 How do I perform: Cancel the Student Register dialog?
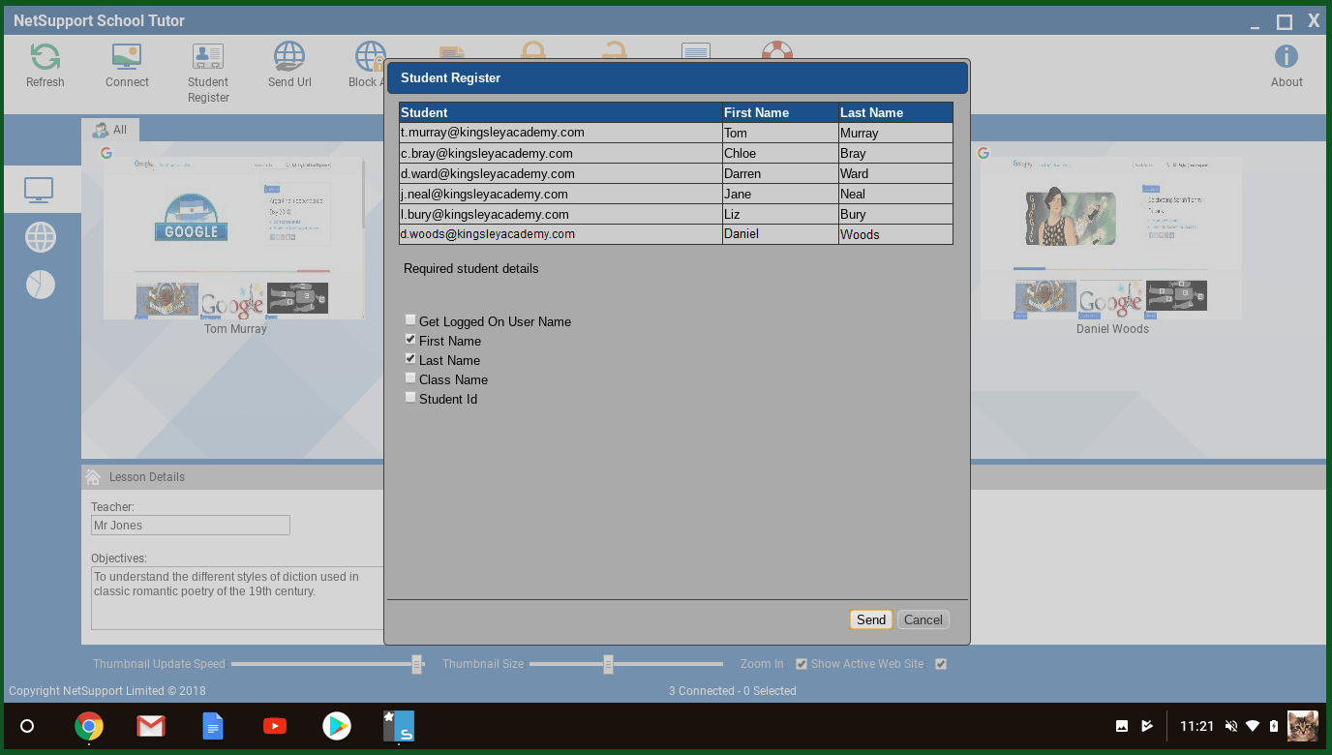click(923, 619)
